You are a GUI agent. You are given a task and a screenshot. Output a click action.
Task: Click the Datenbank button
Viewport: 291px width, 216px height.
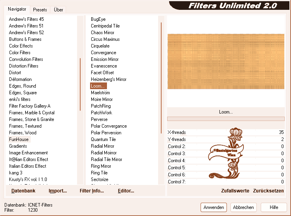[23, 191]
